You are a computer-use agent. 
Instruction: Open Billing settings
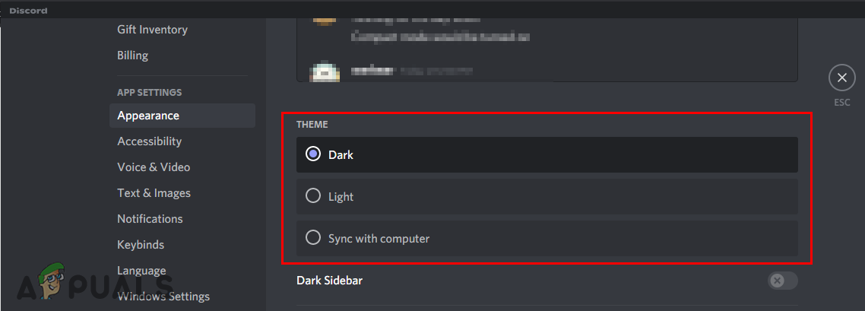click(x=132, y=56)
